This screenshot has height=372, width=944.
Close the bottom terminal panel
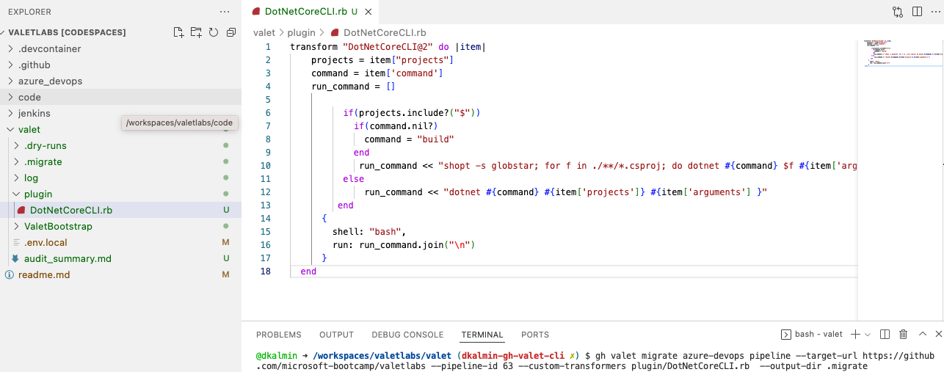[937, 335]
